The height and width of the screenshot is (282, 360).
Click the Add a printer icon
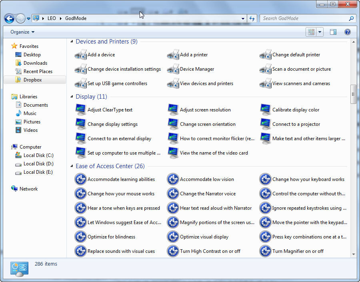pyautogui.click(x=173, y=55)
